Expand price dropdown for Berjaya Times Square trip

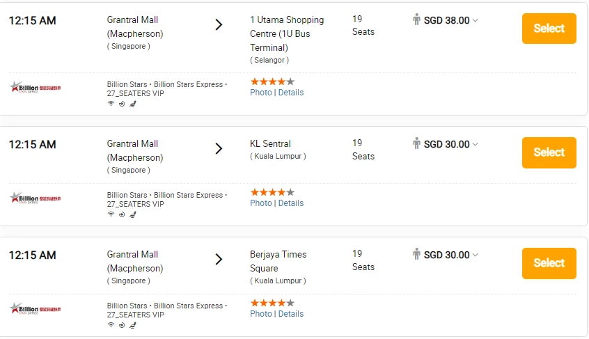[x=476, y=255]
